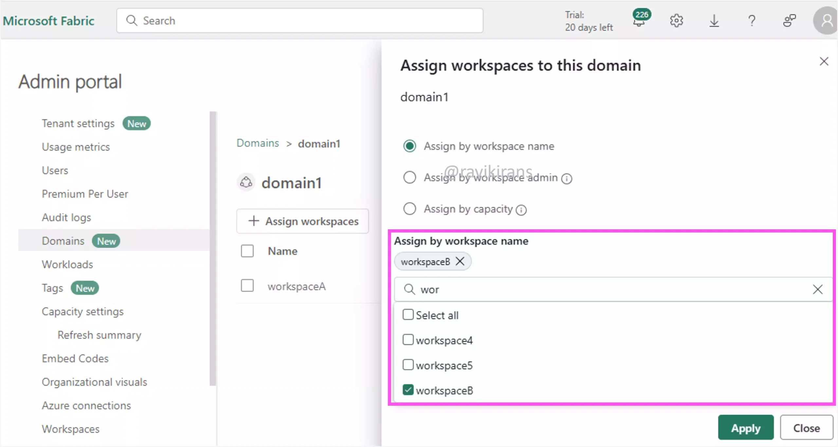Open Premium Per User in sidebar
The height and width of the screenshot is (447, 838).
point(85,194)
